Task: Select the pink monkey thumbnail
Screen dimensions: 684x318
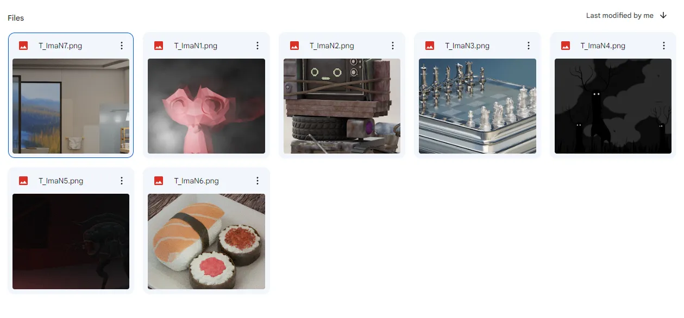Action: pos(206,106)
